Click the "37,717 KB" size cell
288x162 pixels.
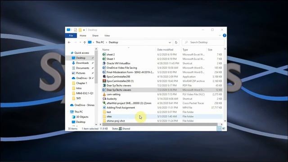tap(216, 108)
